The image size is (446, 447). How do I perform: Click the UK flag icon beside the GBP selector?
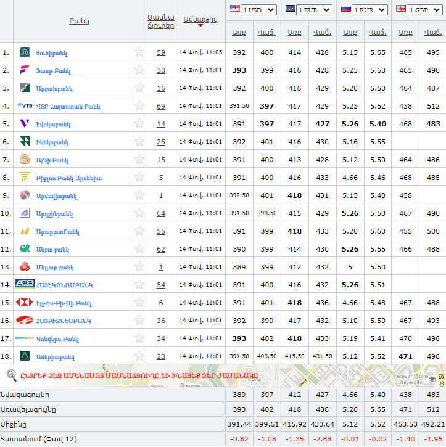(x=401, y=8)
